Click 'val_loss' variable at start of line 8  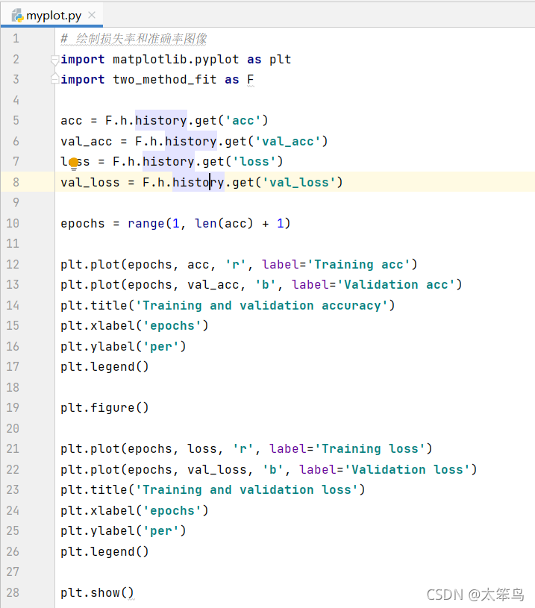(x=90, y=182)
